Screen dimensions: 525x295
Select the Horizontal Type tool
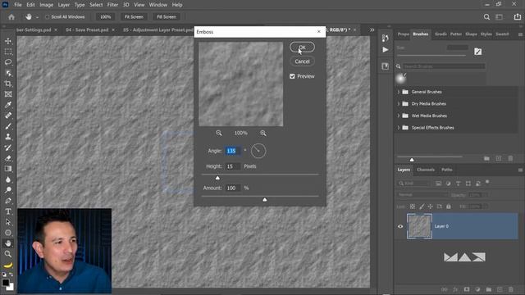(8, 211)
